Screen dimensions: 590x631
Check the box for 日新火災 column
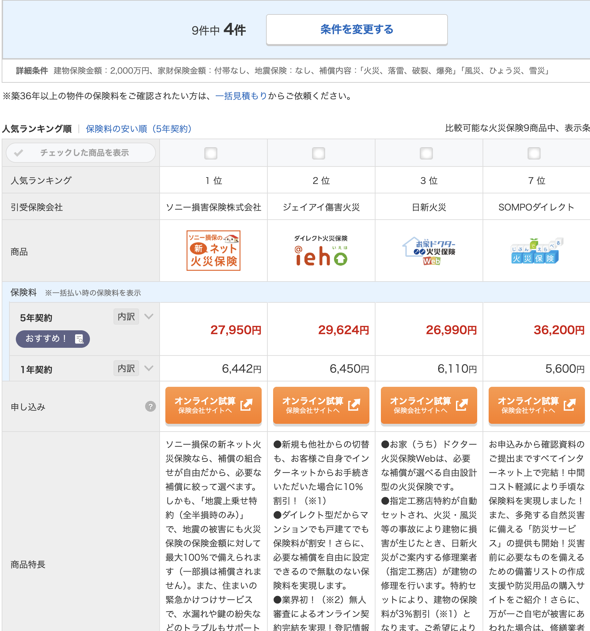(x=426, y=153)
